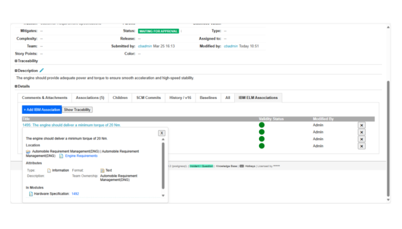402x229 pixels.
Task: Remove the third association row
Action: pyautogui.click(x=361, y=139)
